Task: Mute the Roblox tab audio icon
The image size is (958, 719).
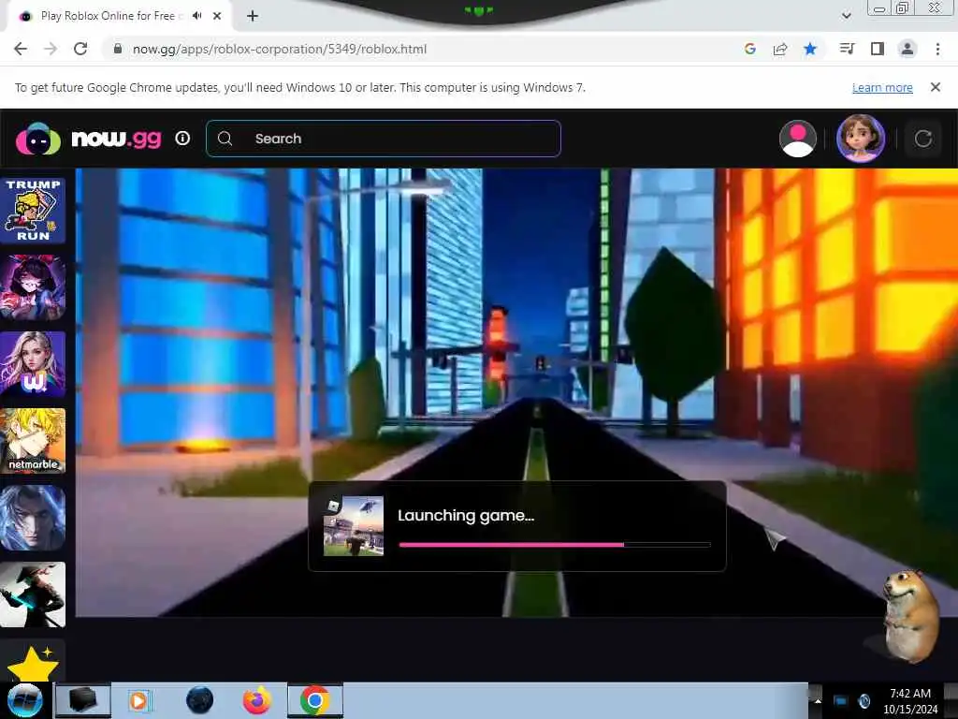Action: tap(196, 16)
